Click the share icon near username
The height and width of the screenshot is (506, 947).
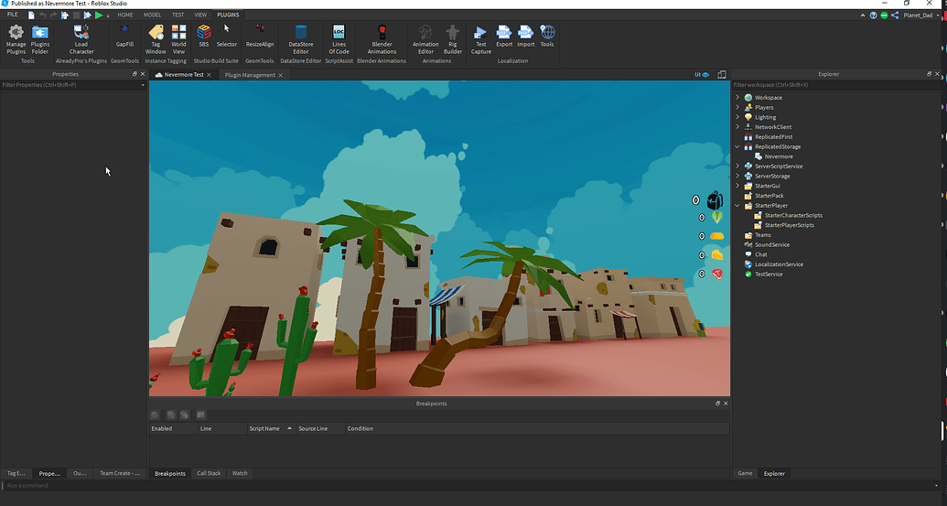895,15
